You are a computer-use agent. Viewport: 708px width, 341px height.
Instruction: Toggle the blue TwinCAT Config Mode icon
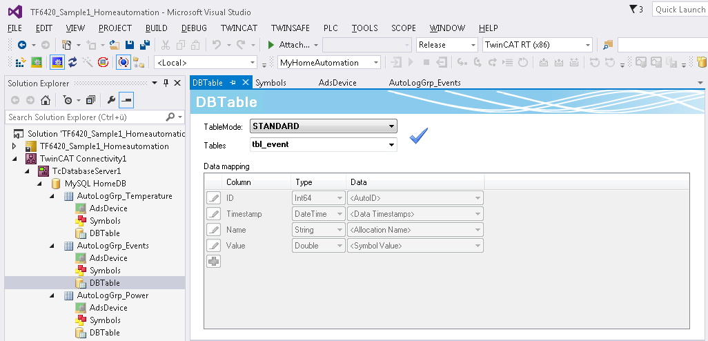click(x=57, y=62)
